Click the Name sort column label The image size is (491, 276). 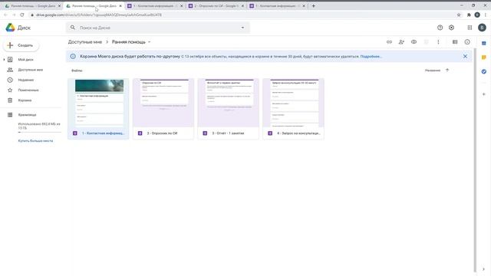coord(433,71)
